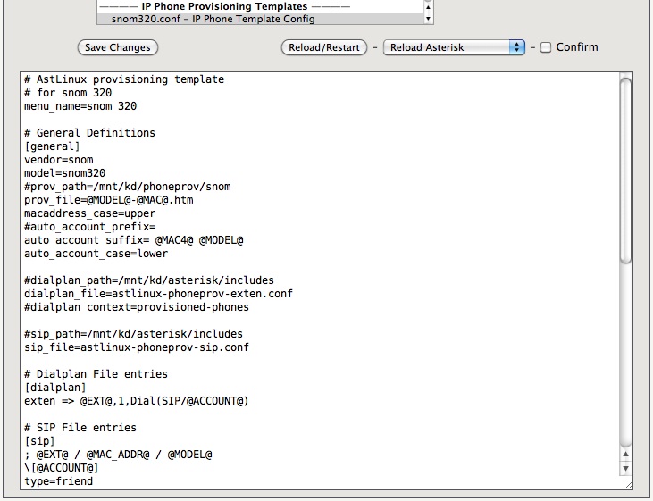Click '#auto_account_prefix=' line

tap(90, 227)
